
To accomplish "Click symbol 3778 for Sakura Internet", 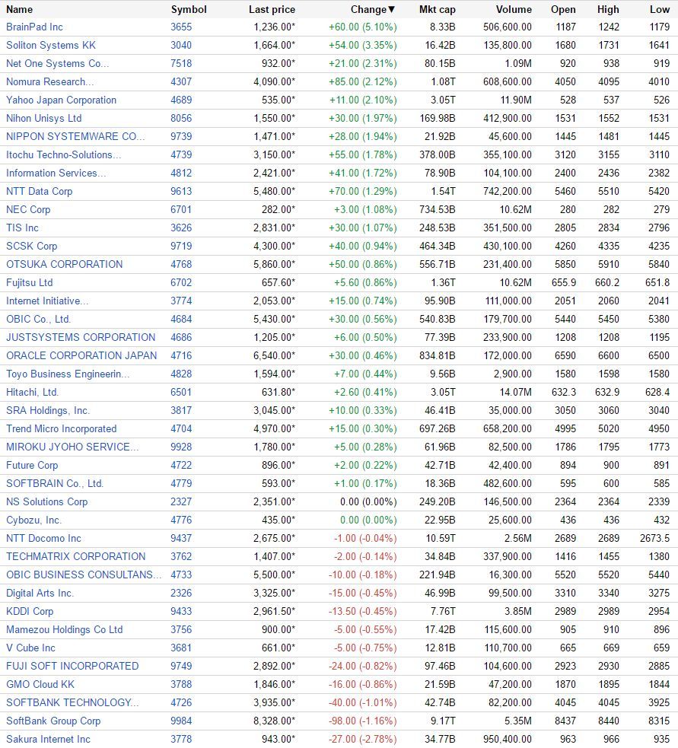I will tap(181, 739).
